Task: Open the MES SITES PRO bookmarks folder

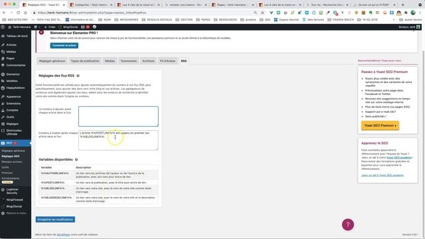Action: coord(15,20)
